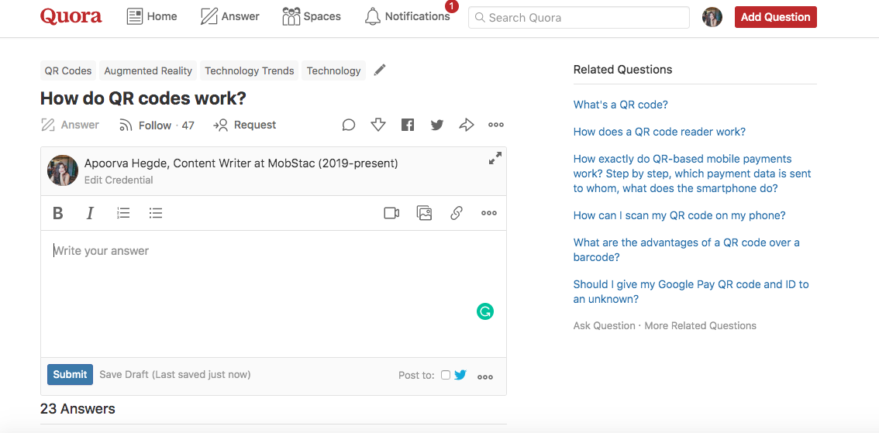Click Twitter bird icon beside Post to

[x=460, y=375]
